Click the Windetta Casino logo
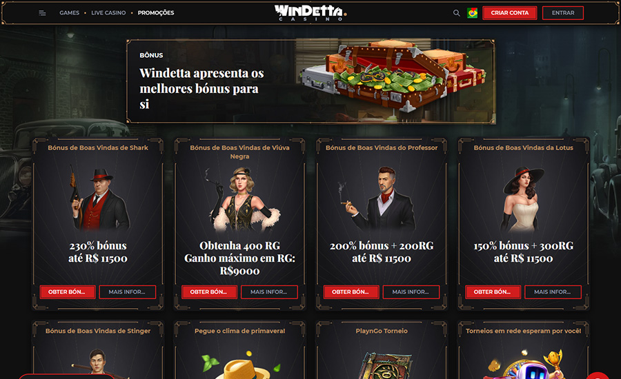This screenshot has width=621, height=379. [310, 12]
